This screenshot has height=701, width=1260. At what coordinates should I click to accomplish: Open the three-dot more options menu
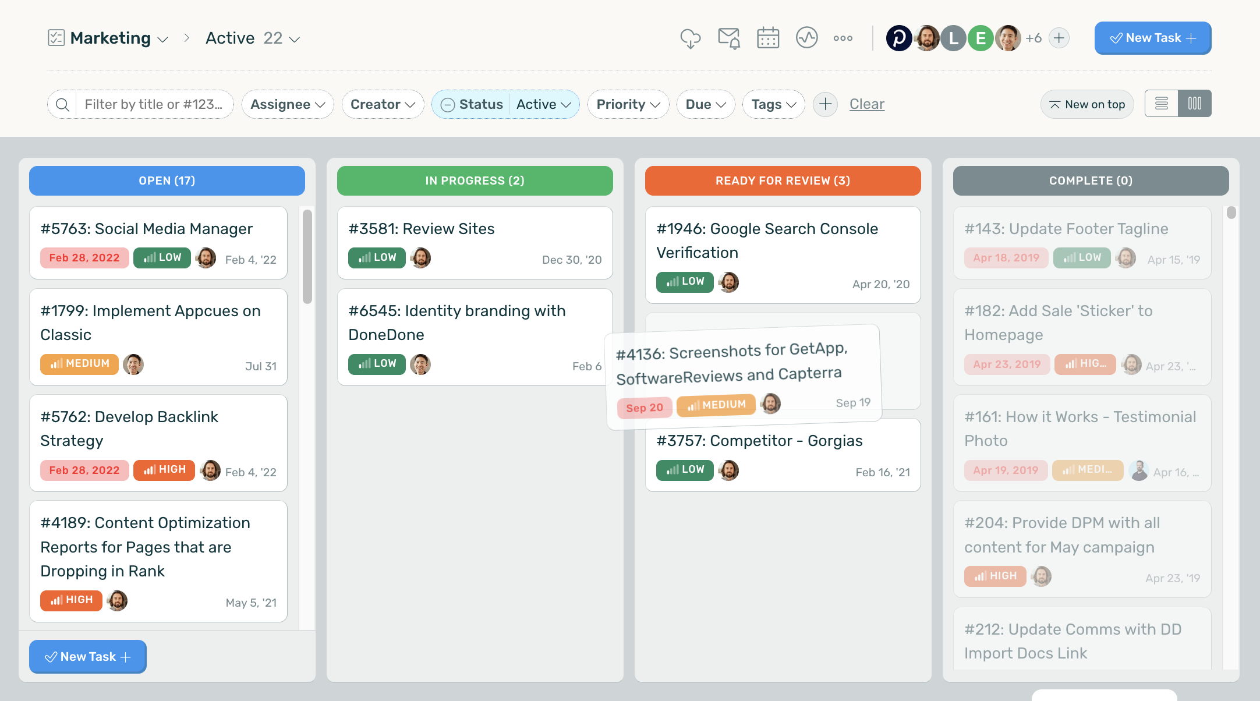843,38
